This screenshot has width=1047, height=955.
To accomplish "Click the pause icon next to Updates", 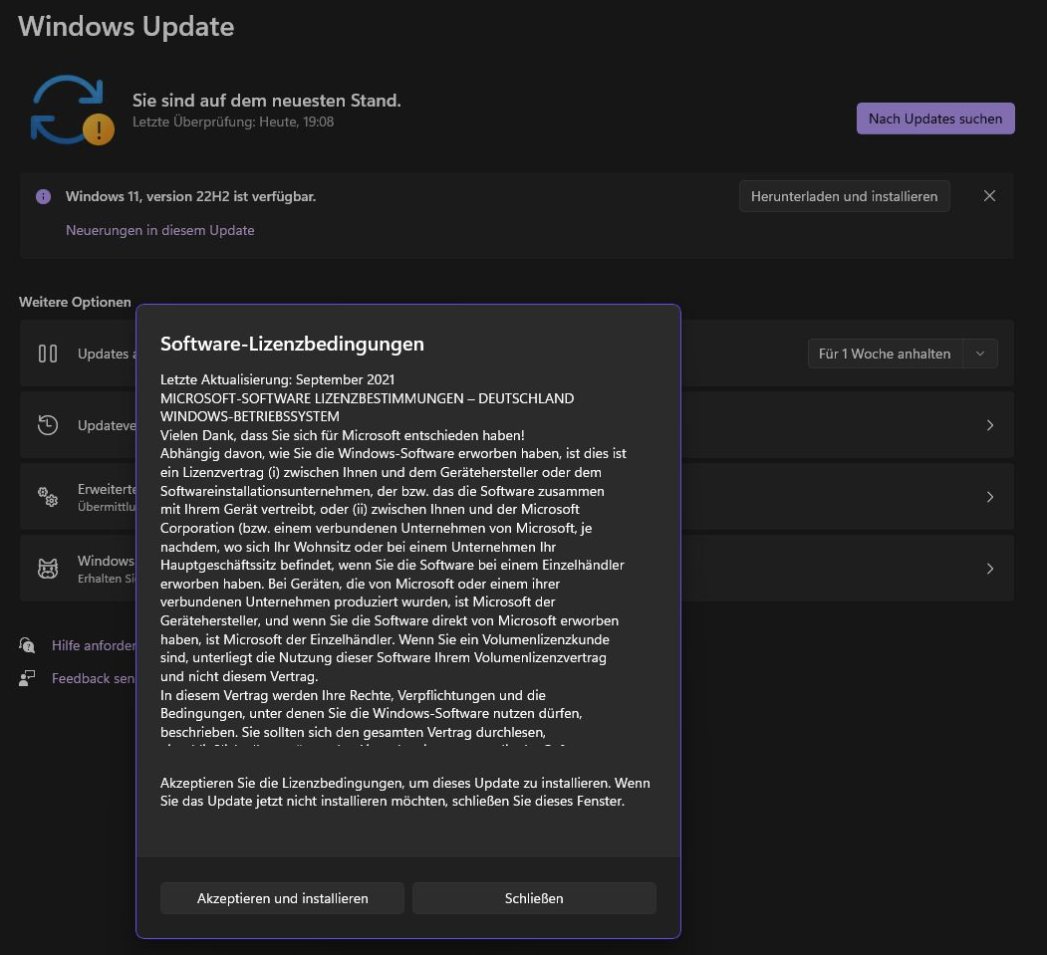I will pyautogui.click(x=48, y=354).
